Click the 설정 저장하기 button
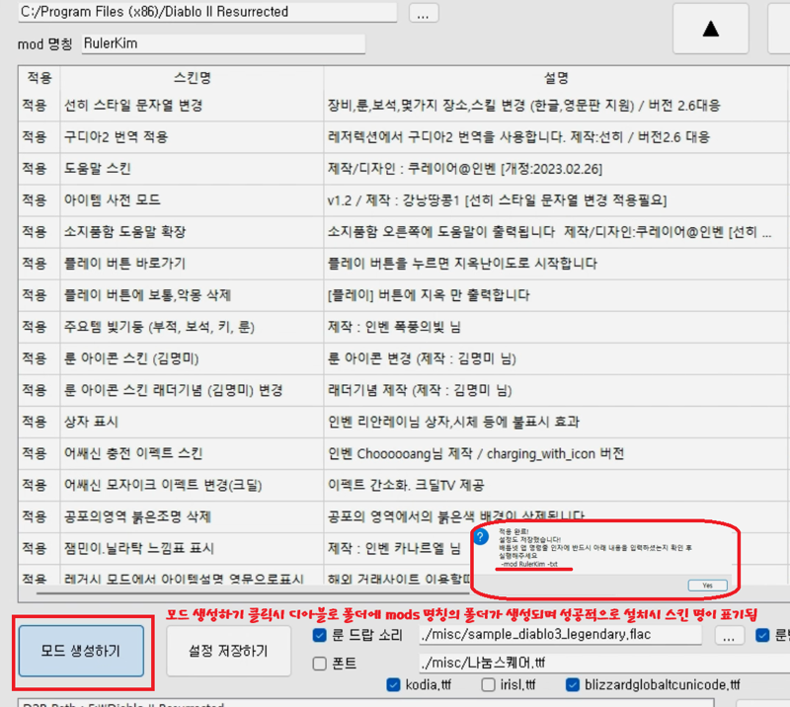Viewport: 790px width, 707px height. [x=229, y=651]
